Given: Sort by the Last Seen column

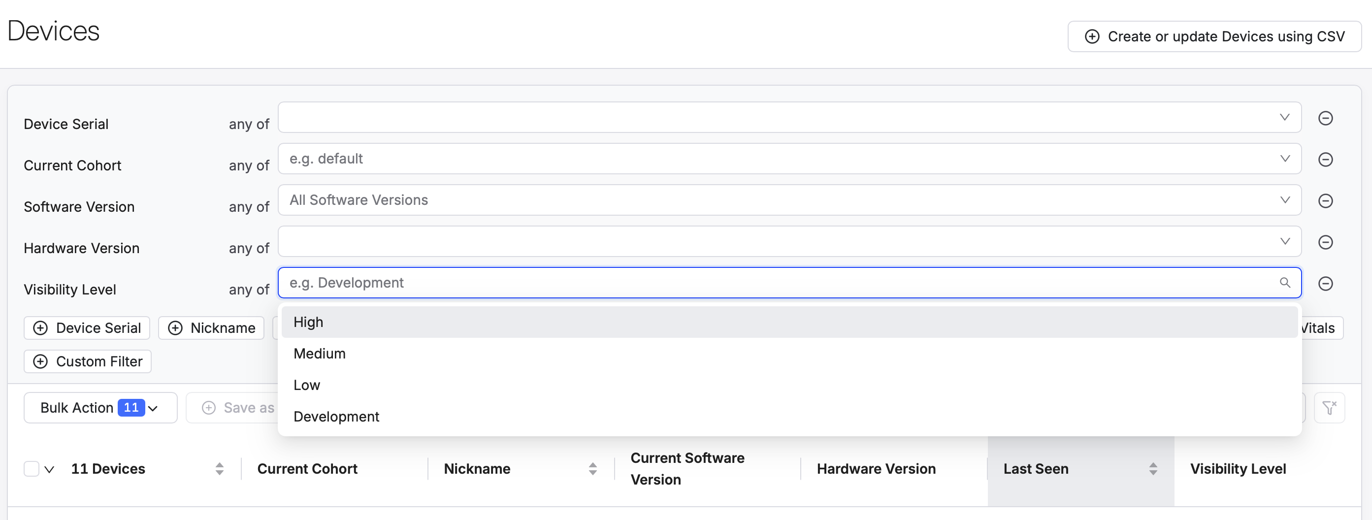Looking at the screenshot, I should pos(1152,469).
